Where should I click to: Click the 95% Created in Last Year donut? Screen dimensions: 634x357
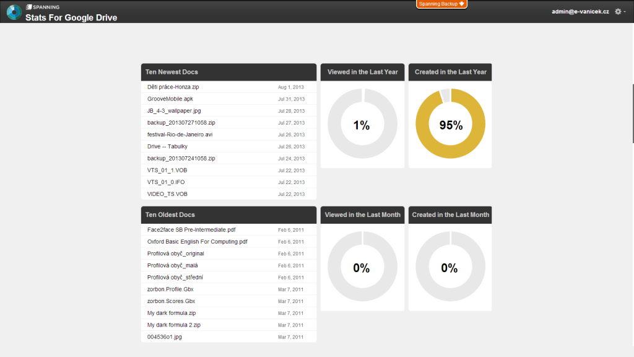point(451,124)
